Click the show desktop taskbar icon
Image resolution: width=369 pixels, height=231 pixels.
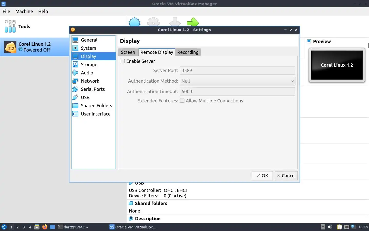coord(52,227)
